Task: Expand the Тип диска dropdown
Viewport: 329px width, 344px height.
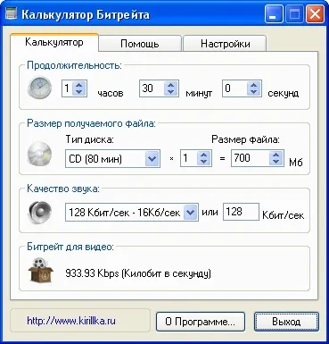Action: [x=152, y=158]
